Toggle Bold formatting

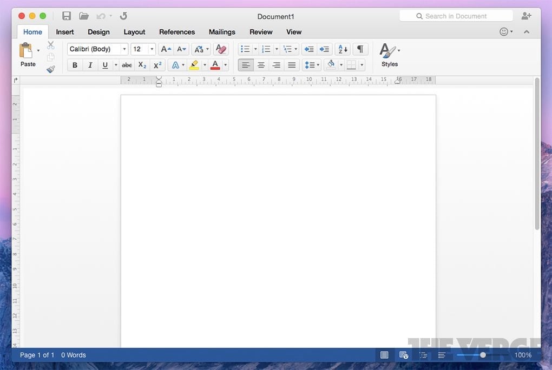tap(75, 65)
